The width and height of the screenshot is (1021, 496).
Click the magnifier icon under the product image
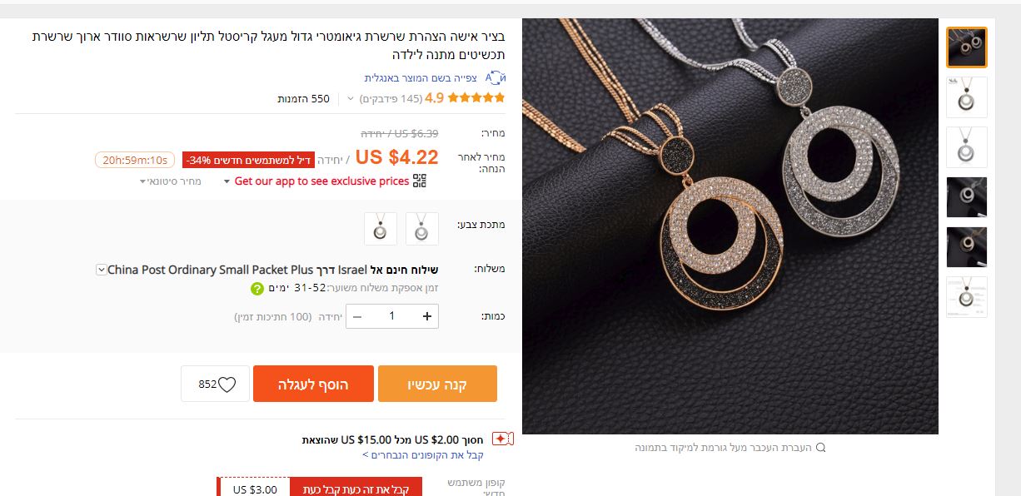point(820,448)
